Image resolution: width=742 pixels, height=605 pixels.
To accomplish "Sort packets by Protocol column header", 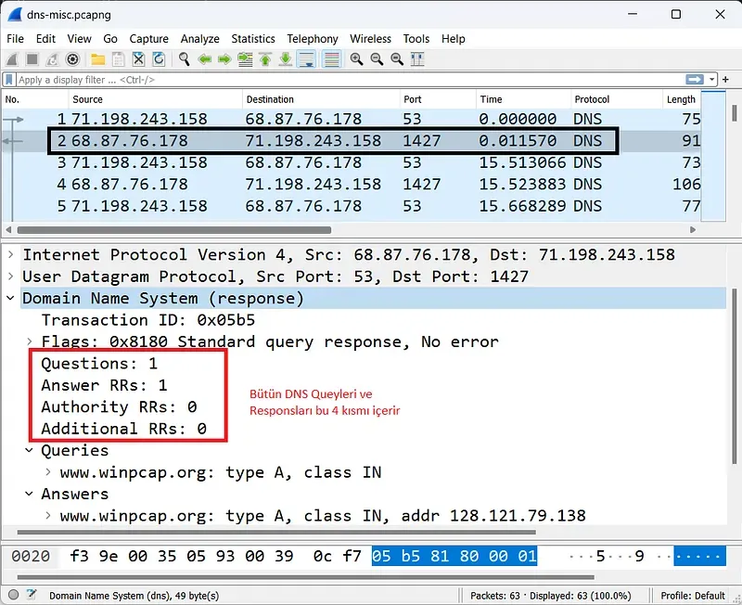I will pos(617,99).
